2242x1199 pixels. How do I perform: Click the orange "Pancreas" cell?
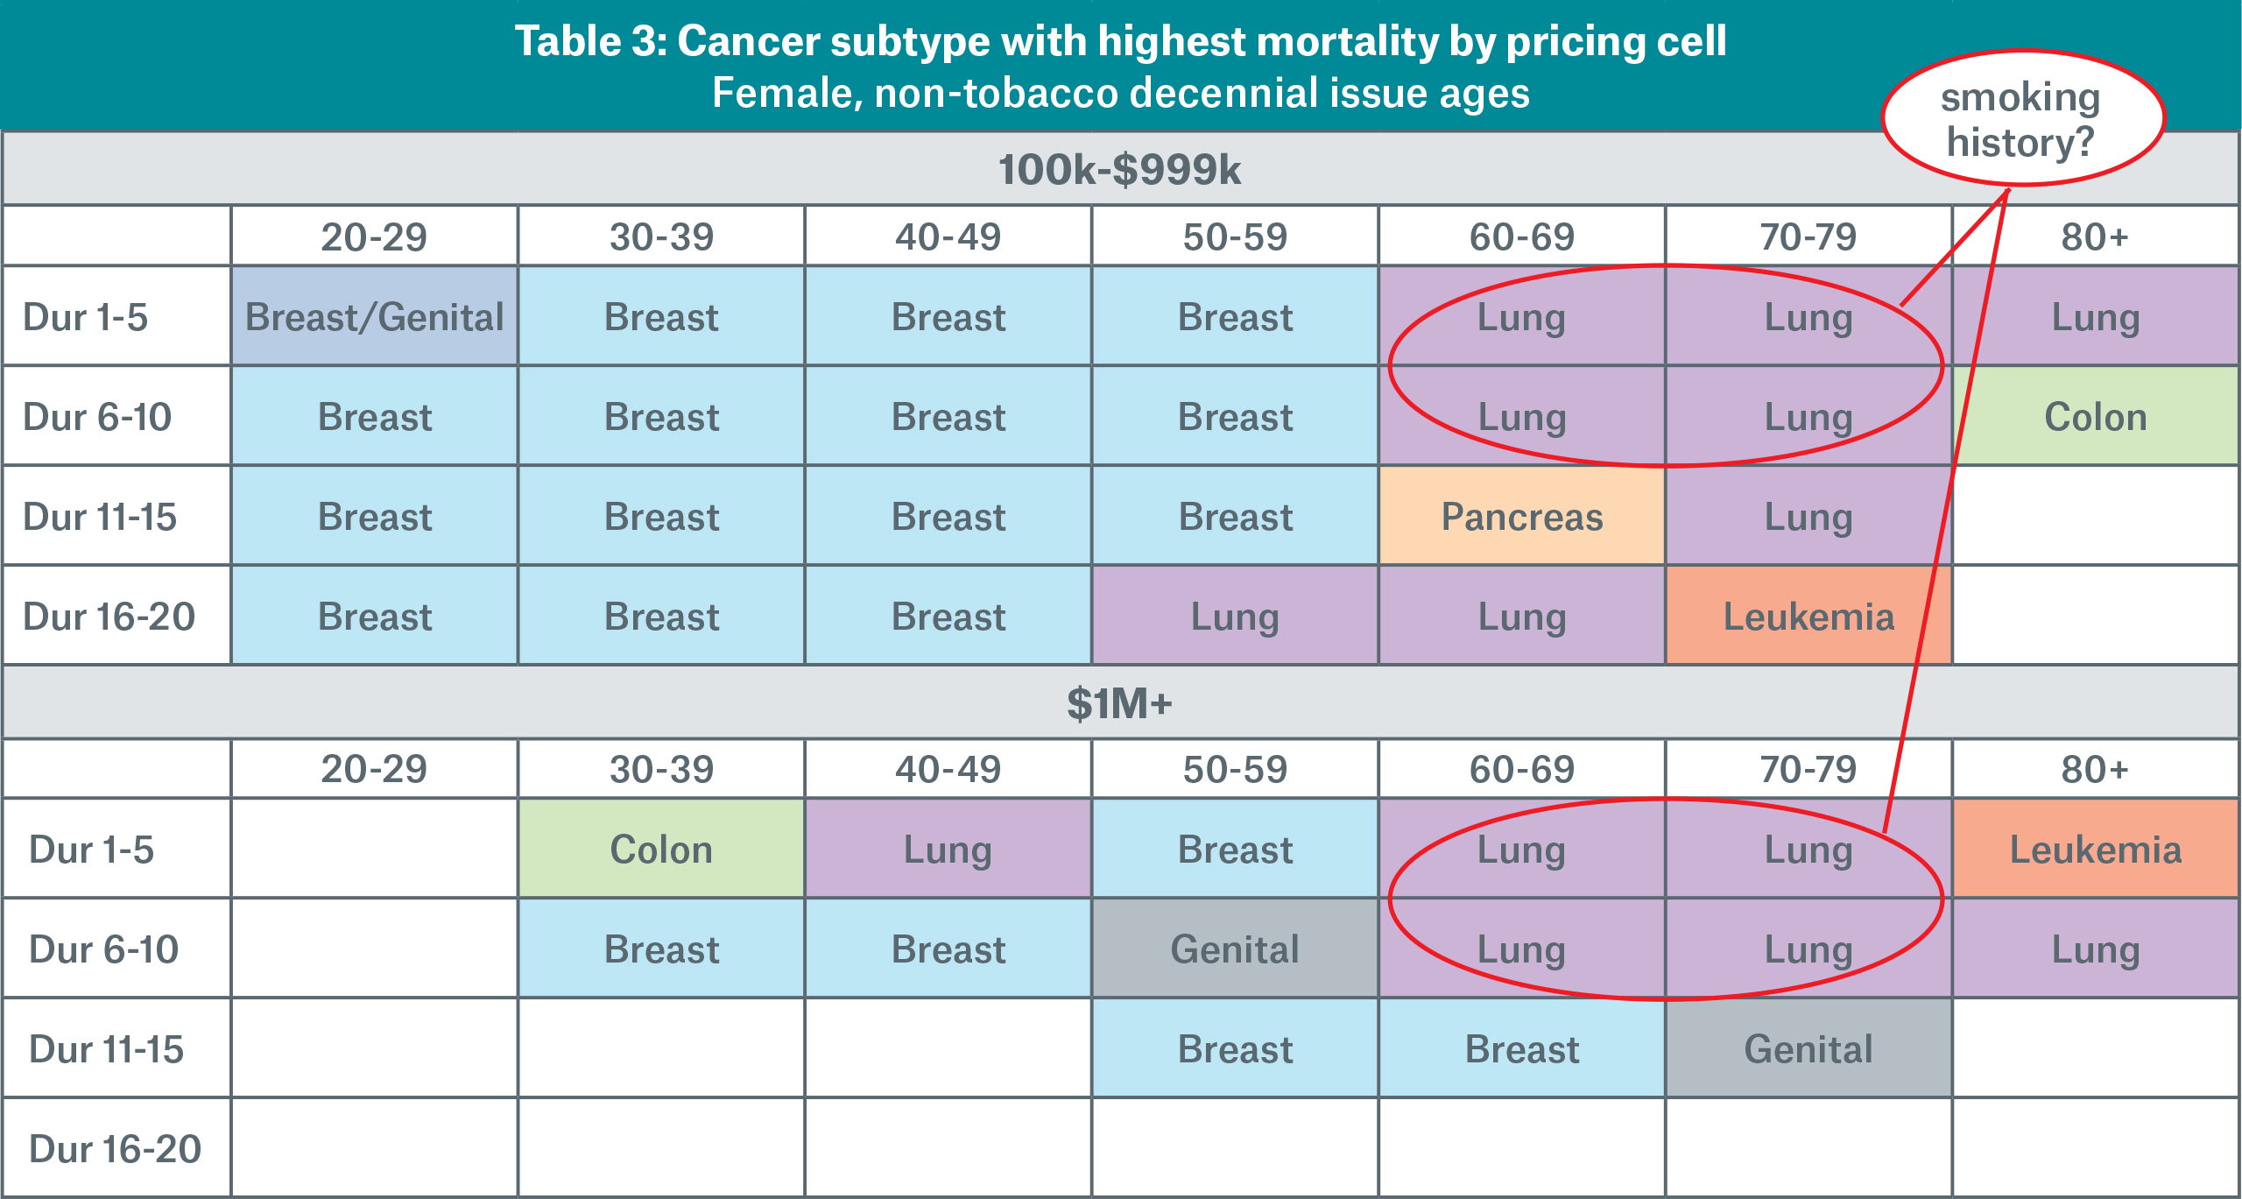(1522, 517)
